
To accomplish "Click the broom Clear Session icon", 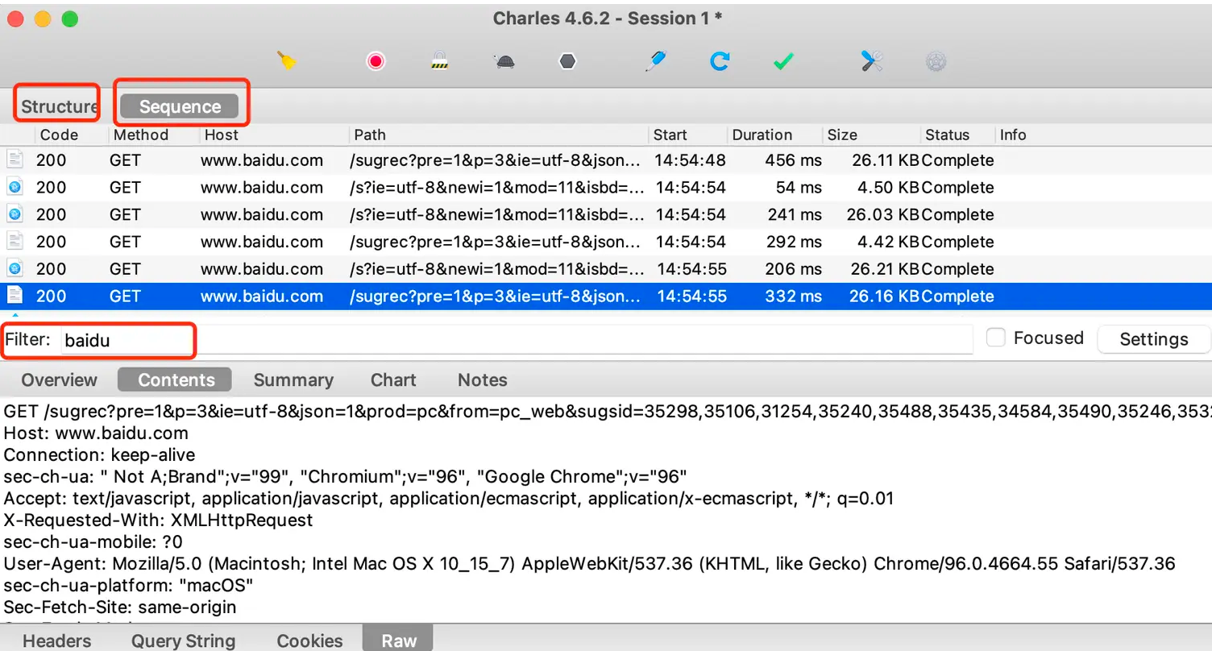I will point(286,60).
